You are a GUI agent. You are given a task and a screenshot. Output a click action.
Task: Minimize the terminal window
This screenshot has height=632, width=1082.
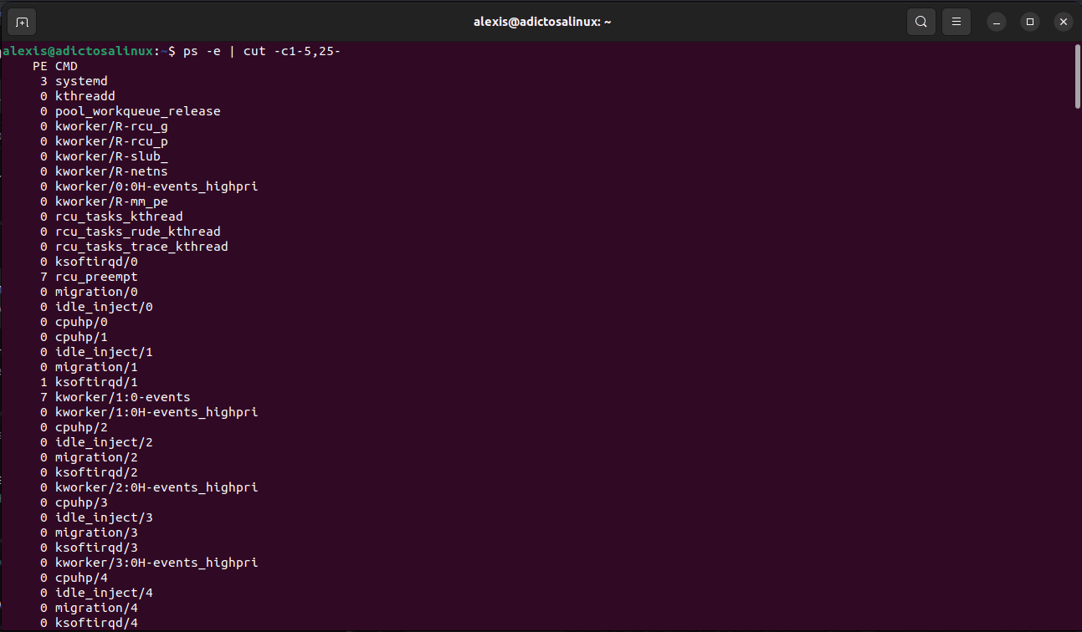pyautogui.click(x=996, y=22)
